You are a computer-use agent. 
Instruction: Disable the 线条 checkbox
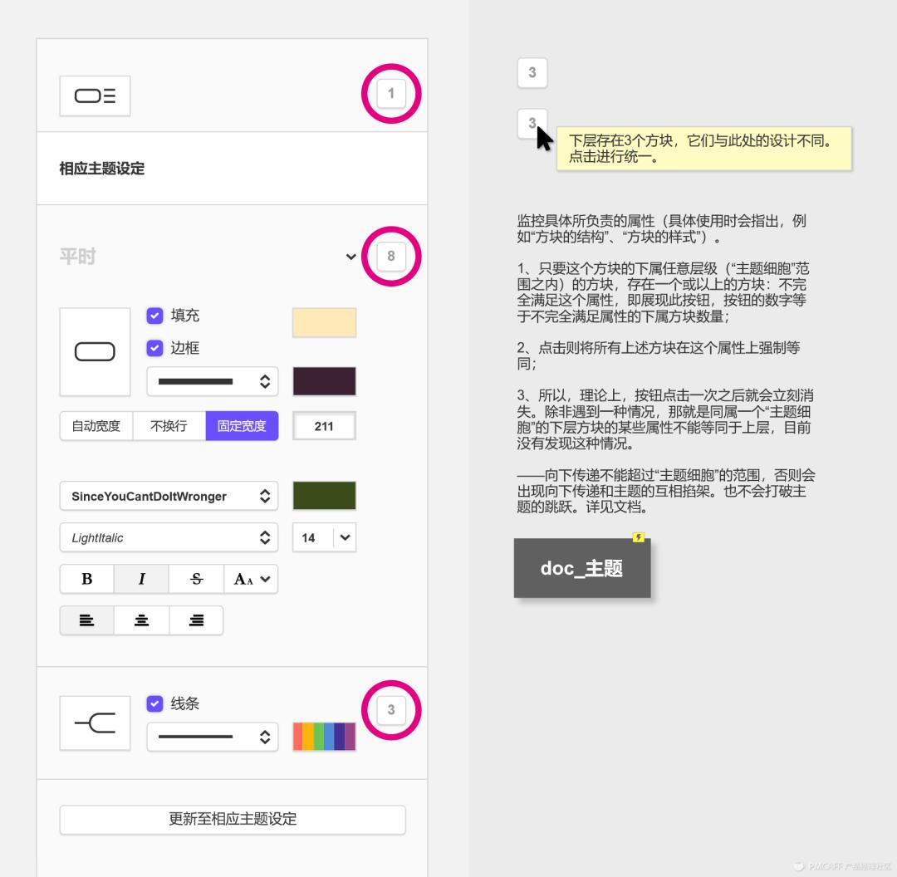coord(154,703)
